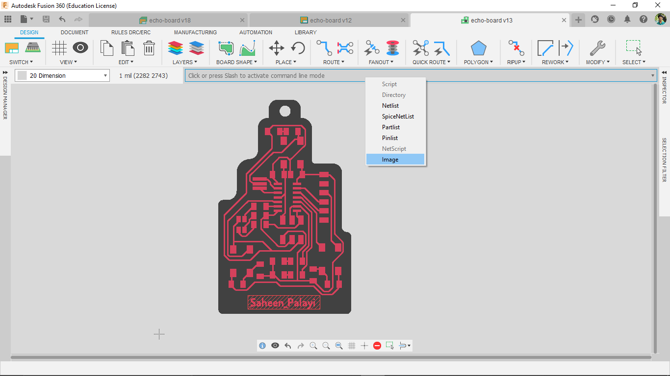
Task: Choose Partlist from the export menu
Action: pyautogui.click(x=395, y=127)
